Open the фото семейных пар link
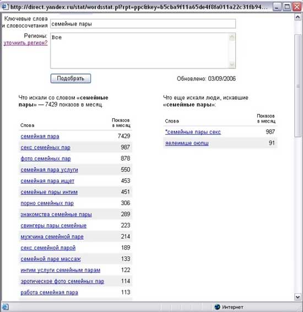Screen dimensions: 303x312 click(x=46, y=158)
